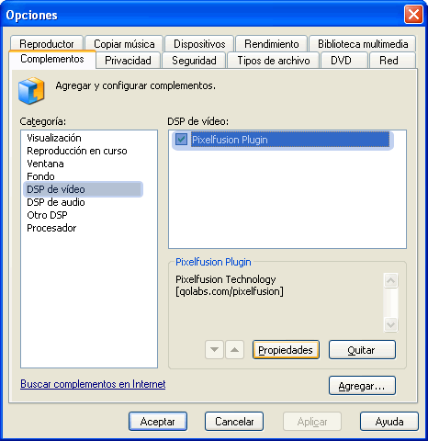The image size is (428, 441).
Task: Uncheck the Pixelfusion Plugin checkbox
Action: pyautogui.click(x=181, y=140)
